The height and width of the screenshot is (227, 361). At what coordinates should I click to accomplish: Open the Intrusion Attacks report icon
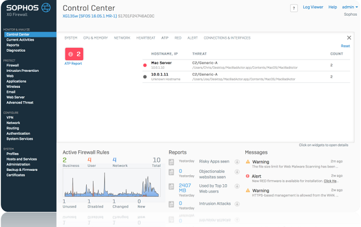[x=171, y=204]
